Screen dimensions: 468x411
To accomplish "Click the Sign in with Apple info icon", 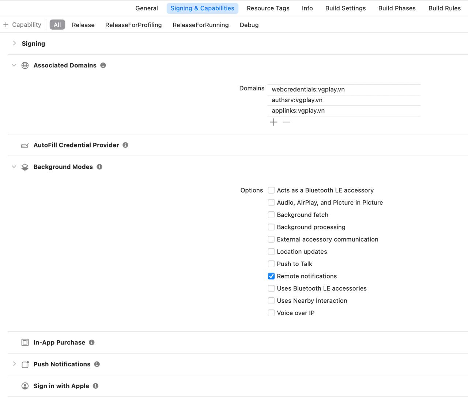I will pyautogui.click(x=95, y=386).
